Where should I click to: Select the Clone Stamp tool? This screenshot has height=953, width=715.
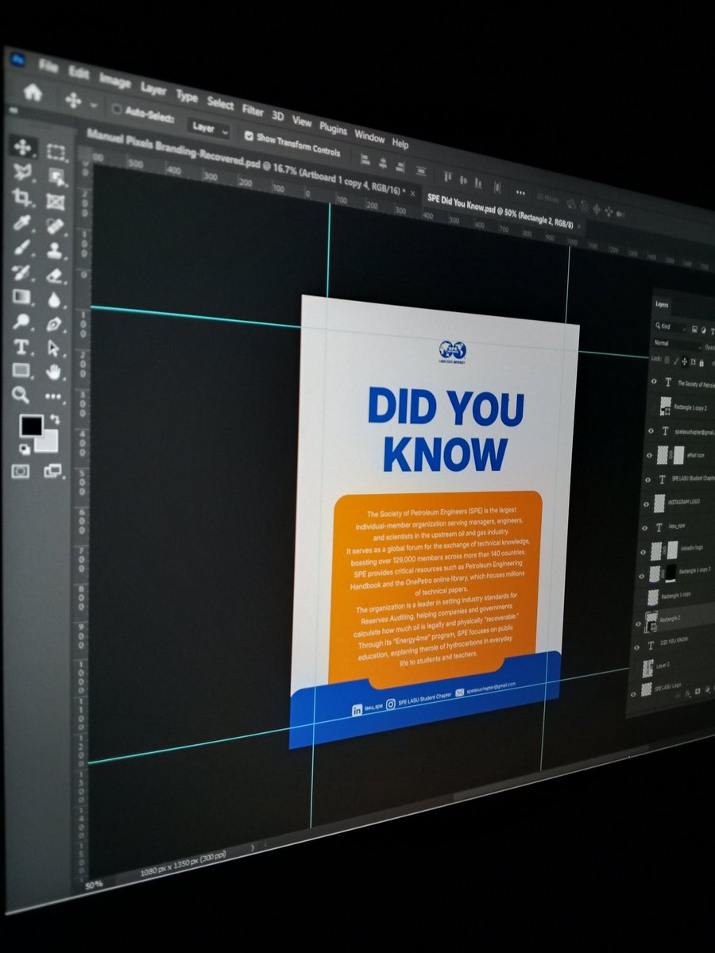tap(55, 251)
